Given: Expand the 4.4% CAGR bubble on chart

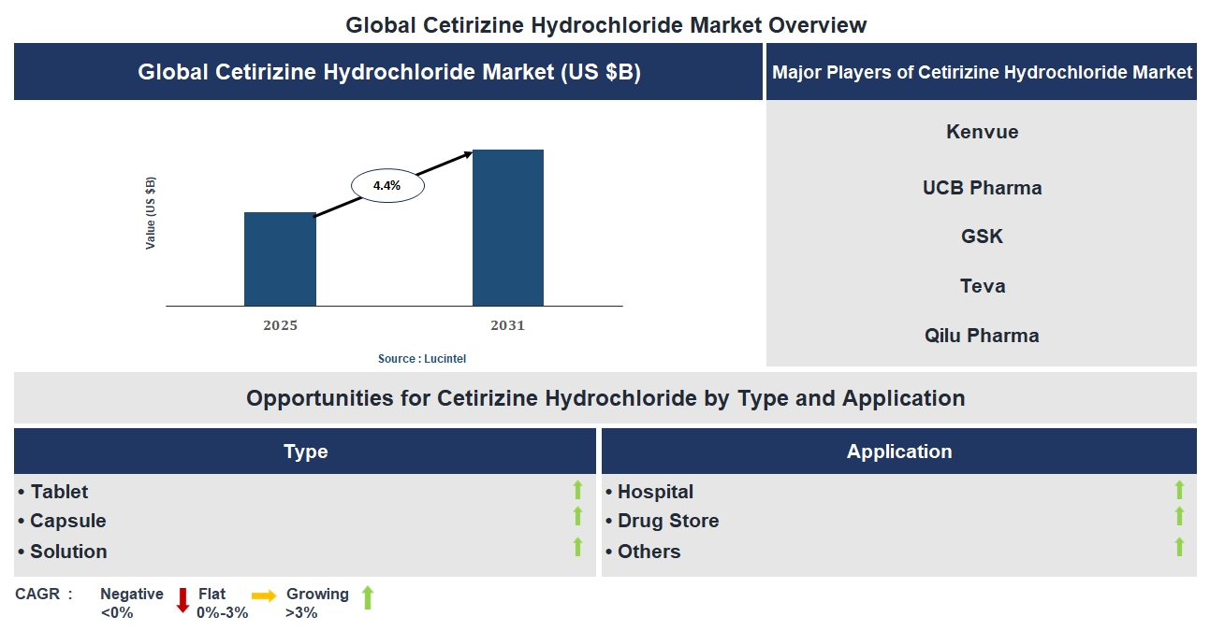Looking at the screenshot, I should [387, 185].
